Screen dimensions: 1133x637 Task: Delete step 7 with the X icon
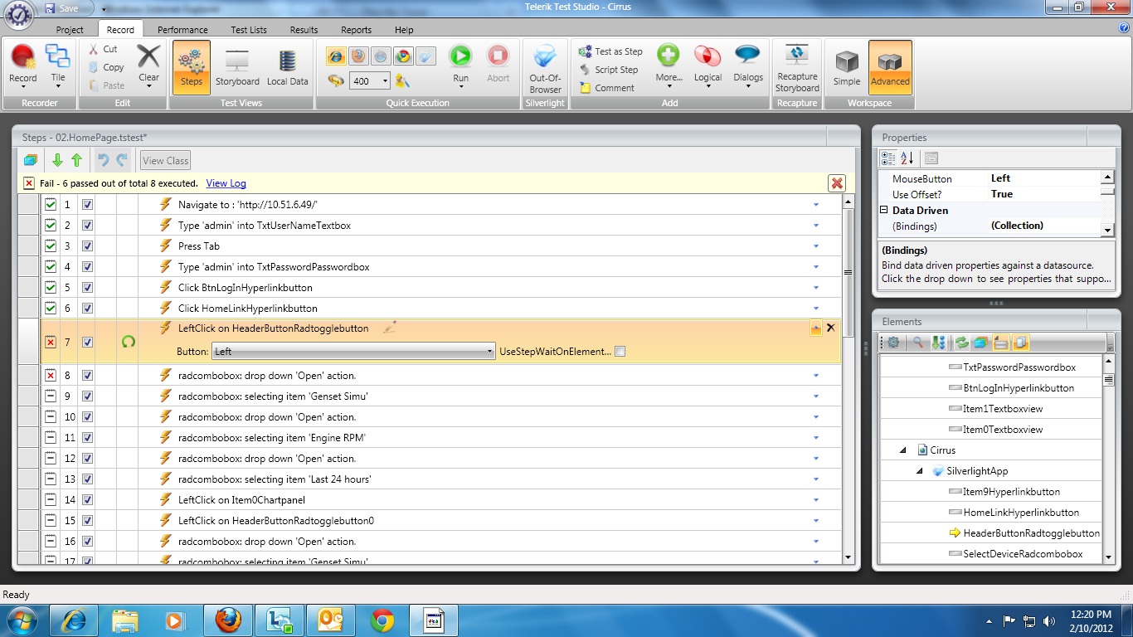click(x=830, y=328)
